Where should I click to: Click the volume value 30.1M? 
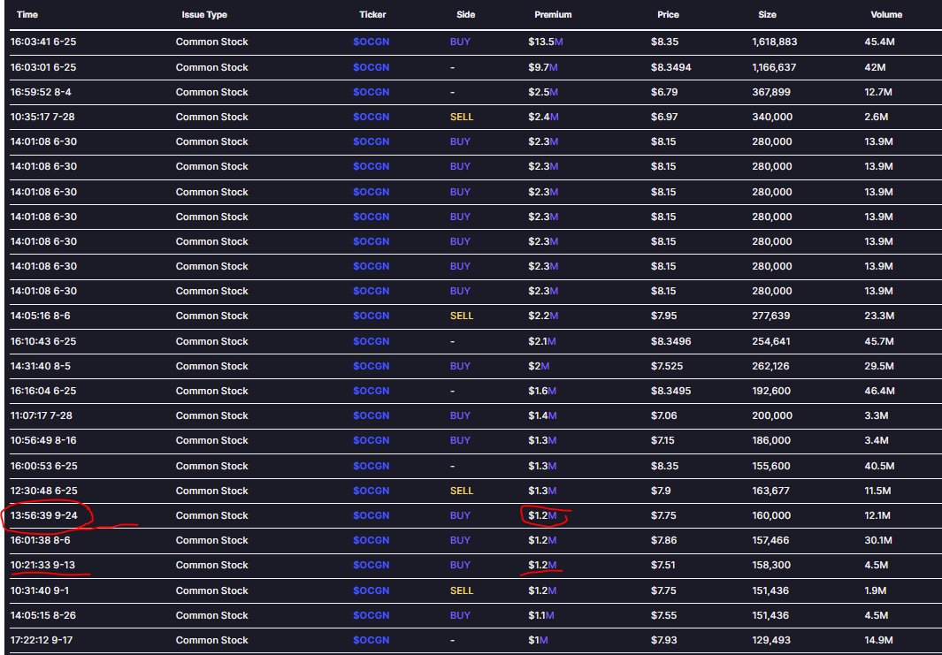click(877, 540)
